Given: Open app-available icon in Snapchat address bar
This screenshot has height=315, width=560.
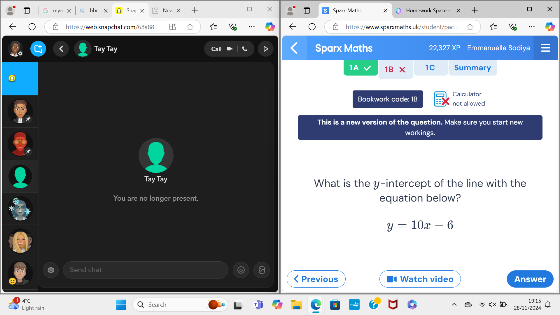Looking at the screenshot, I should click(x=172, y=27).
